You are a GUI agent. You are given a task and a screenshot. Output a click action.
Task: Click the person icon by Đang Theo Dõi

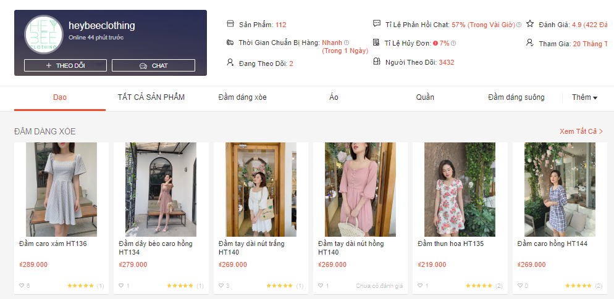(x=230, y=62)
